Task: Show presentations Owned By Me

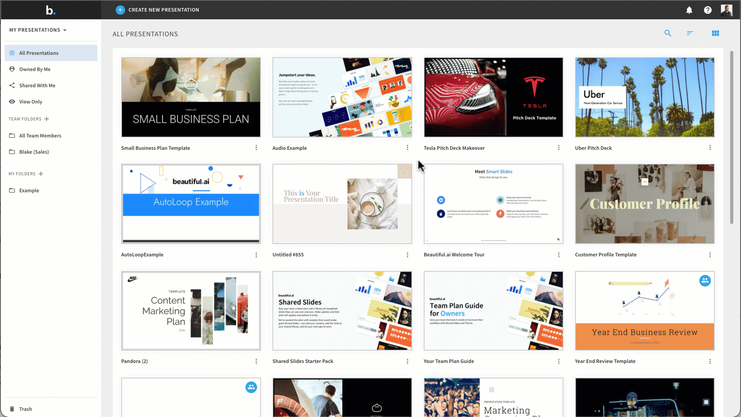Action: (x=51, y=69)
